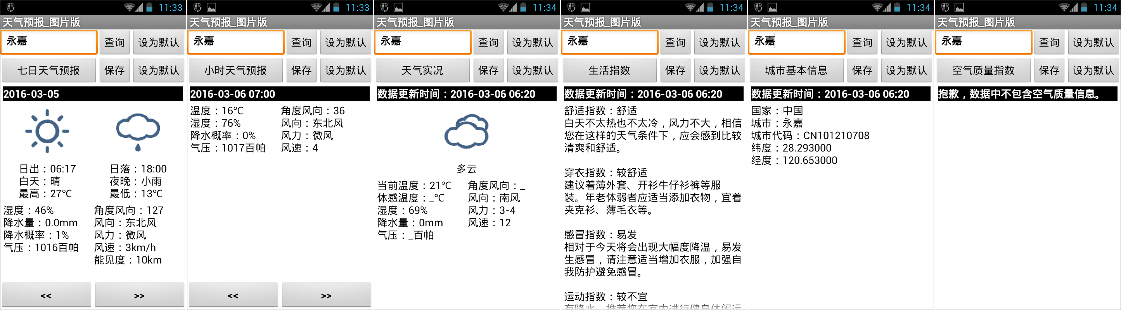Viewport: 1121px width, 310px height.
Task: Click >> in the 小时天气预报 screen
Action: [326, 295]
